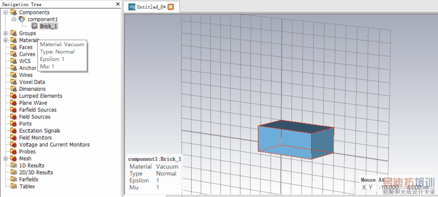438x197 pixels.
Task: Select 1D Results in the tree
Action: click(x=32, y=165)
